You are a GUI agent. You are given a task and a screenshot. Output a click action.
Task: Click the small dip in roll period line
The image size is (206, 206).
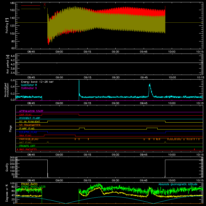click(57, 63)
